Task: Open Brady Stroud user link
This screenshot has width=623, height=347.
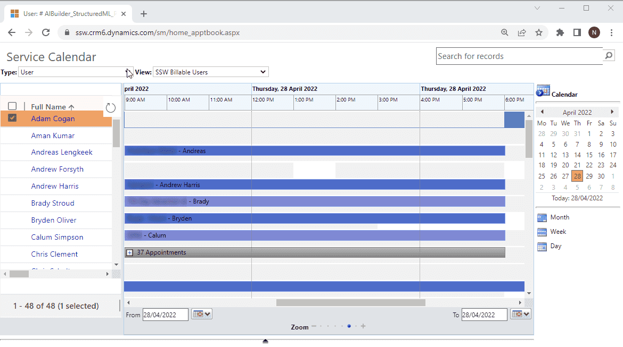Action: pos(53,203)
